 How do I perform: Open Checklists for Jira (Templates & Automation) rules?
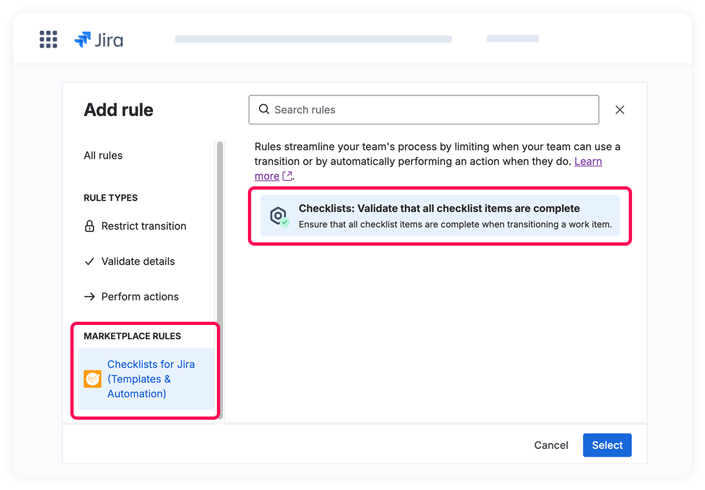pos(150,379)
